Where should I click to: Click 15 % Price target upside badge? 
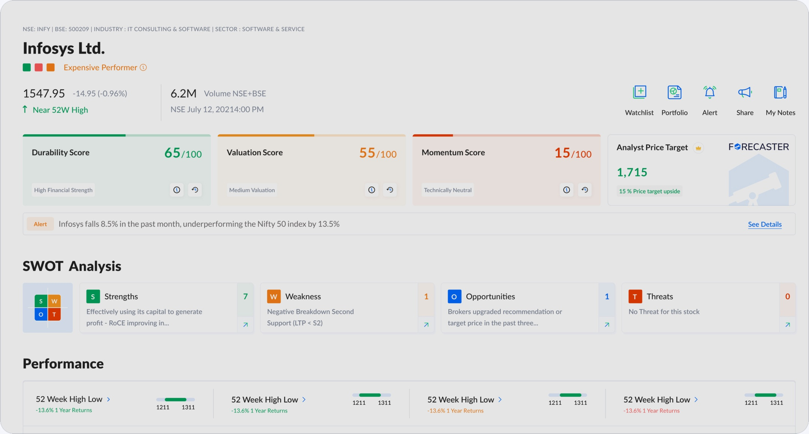pyautogui.click(x=649, y=191)
